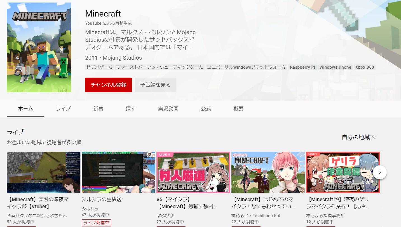
Task: Open channel 今酒ハクノの二次会さぶちゃん
Action: point(37,216)
